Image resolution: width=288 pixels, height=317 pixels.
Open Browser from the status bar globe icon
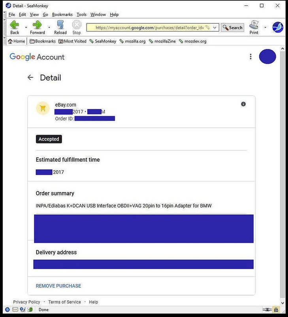coord(8,309)
